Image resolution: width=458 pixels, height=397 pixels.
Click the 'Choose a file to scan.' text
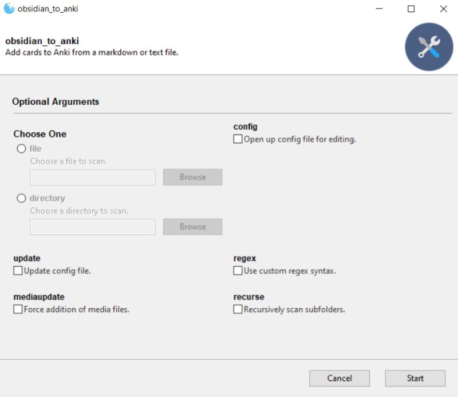69,161
